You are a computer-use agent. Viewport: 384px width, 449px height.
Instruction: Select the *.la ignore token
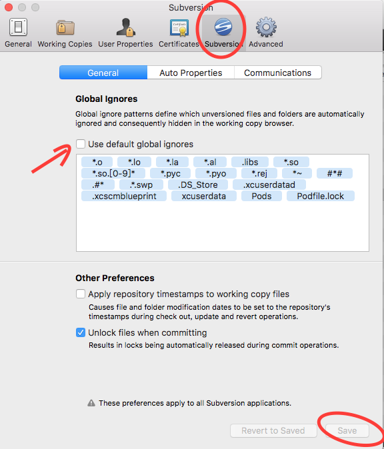[172, 162]
